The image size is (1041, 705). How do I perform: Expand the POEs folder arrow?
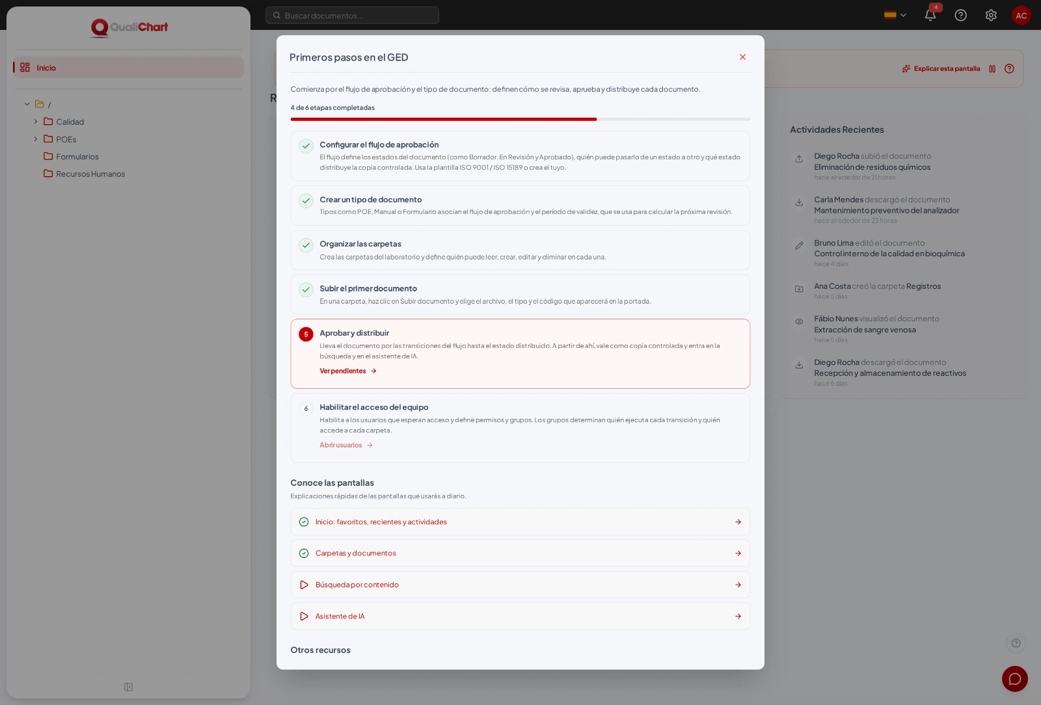click(x=36, y=139)
